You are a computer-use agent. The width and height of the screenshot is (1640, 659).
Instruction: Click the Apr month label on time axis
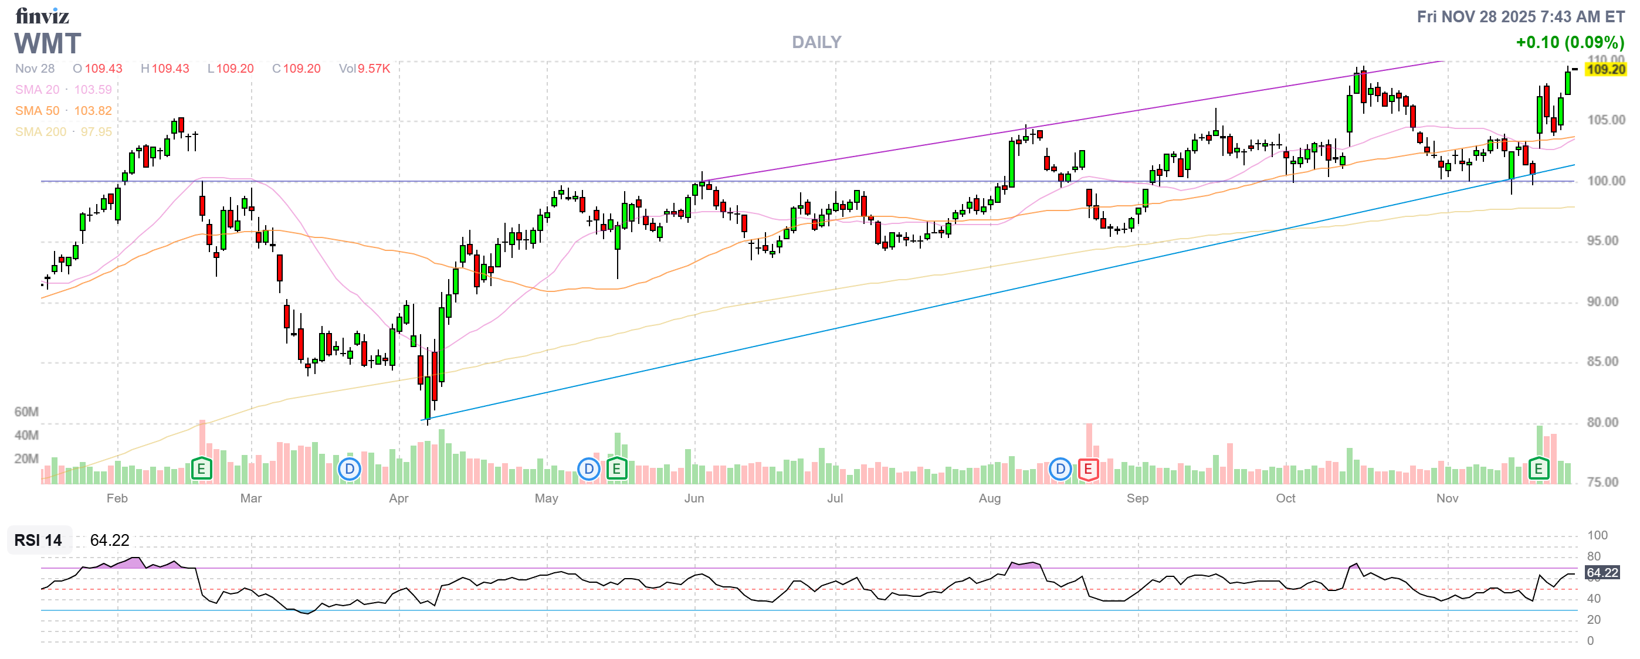coord(398,498)
